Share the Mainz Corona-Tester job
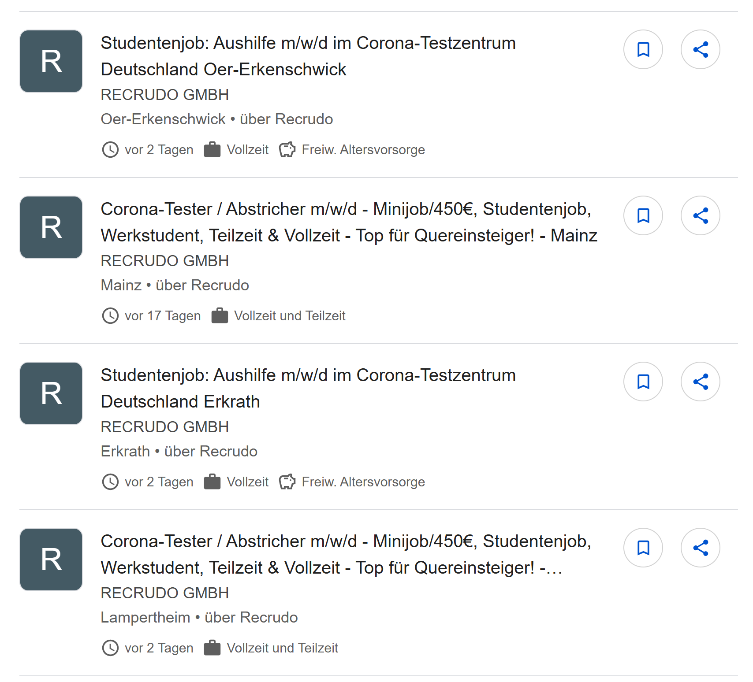Image resolution: width=753 pixels, height=682 pixels. pyautogui.click(x=701, y=215)
